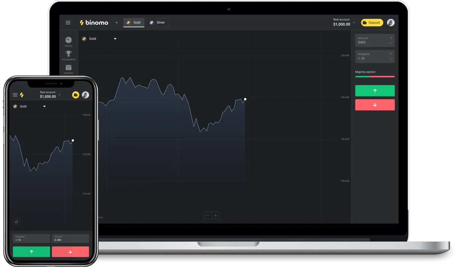Click the green up trade button on laptop

pos(375,91)
